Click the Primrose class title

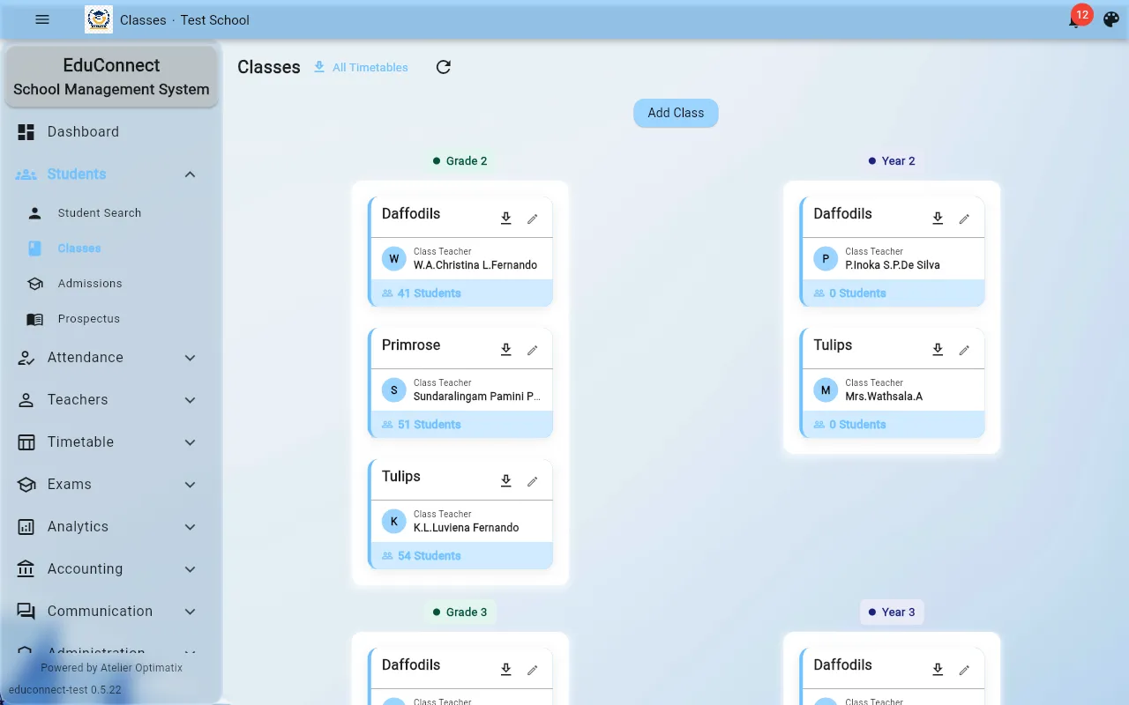click(411, 345)
